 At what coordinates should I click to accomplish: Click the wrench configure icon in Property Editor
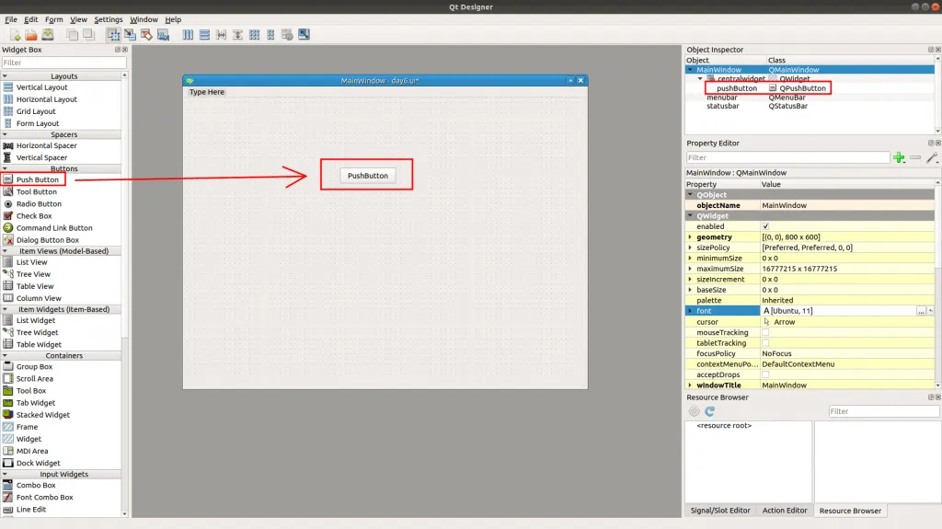coord(931,157)
